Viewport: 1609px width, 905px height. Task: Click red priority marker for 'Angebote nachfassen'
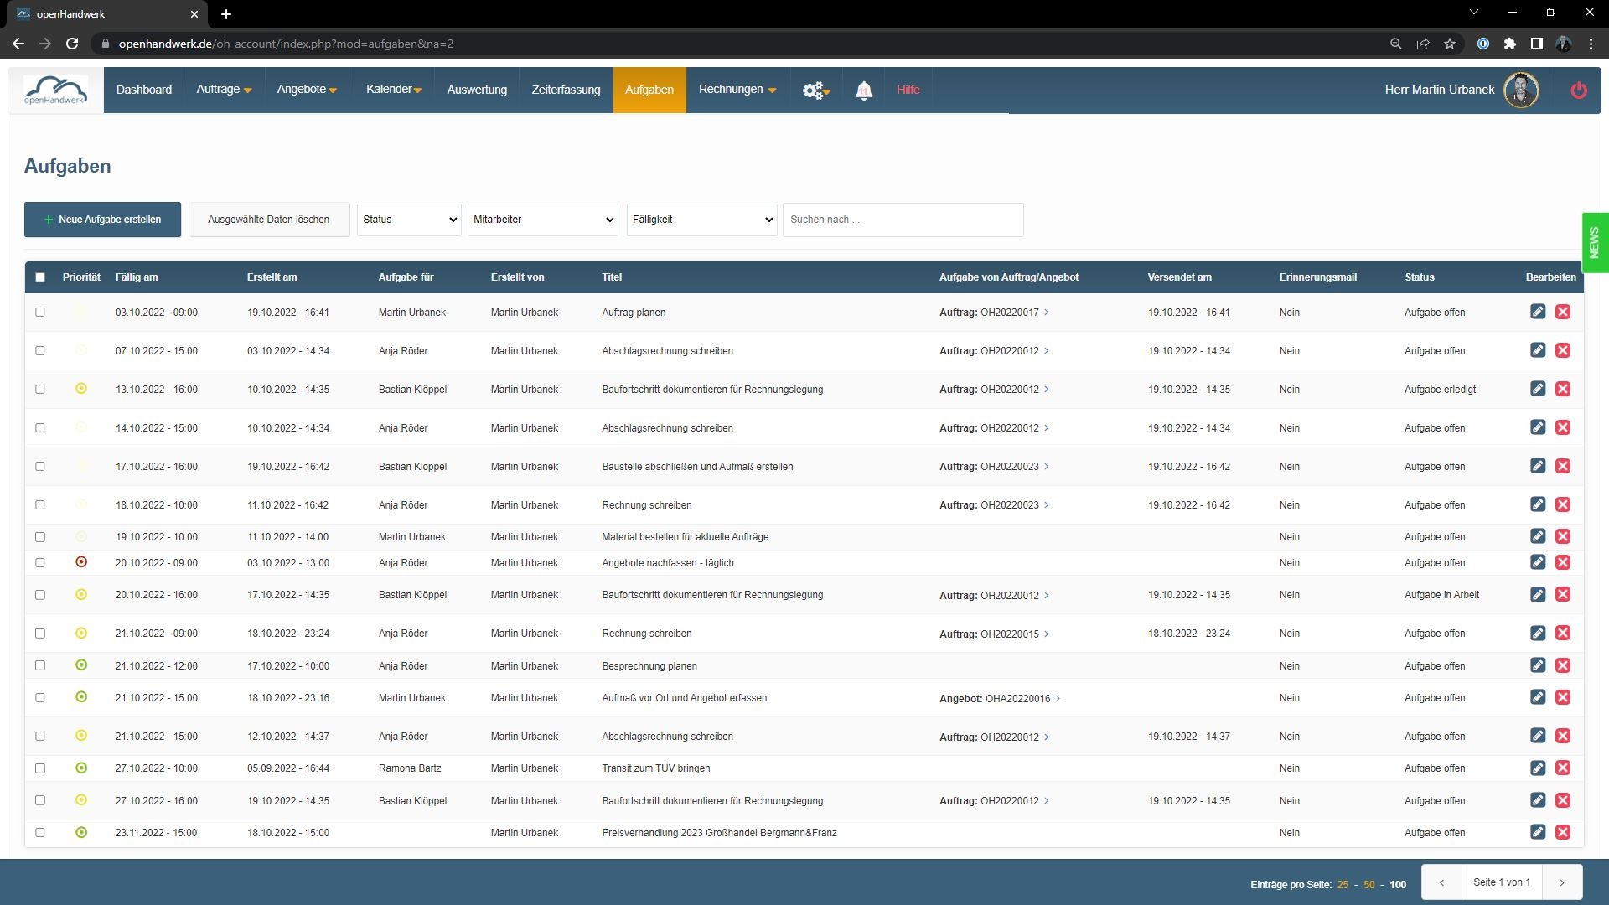(x=81, y=562)
